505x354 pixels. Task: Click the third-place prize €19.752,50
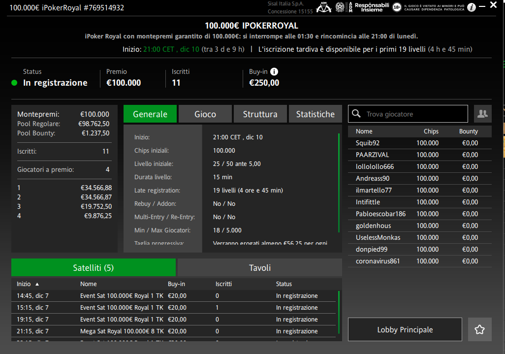tap(96, 206)
